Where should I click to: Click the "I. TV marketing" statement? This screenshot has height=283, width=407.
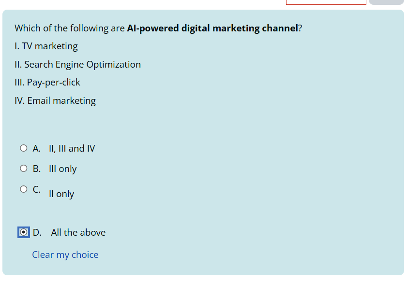point(46,46)
